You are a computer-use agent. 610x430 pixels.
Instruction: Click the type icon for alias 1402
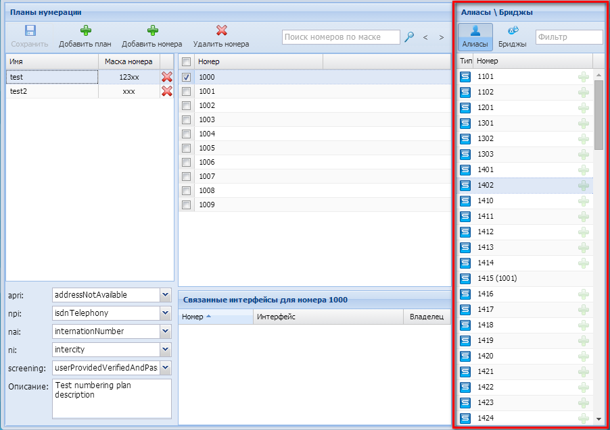pos(465,185)
